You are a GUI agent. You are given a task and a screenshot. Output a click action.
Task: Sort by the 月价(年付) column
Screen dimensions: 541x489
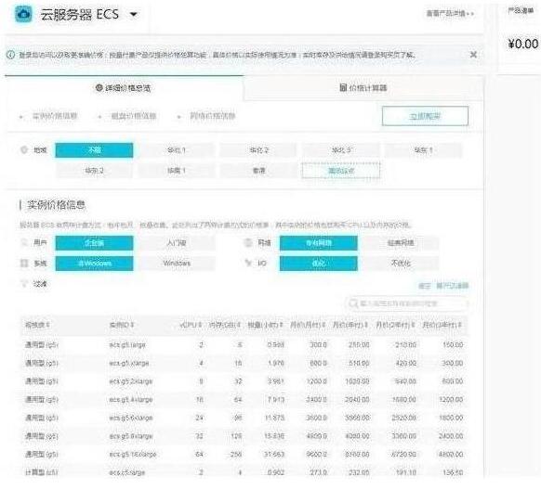(350, 325)
